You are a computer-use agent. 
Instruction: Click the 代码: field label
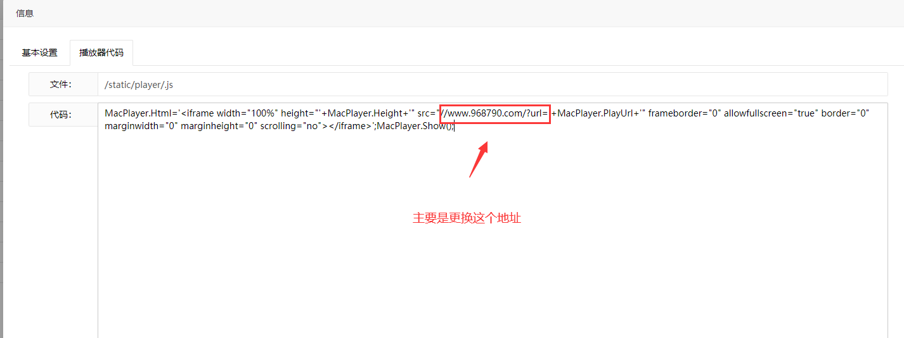[61, 115]
